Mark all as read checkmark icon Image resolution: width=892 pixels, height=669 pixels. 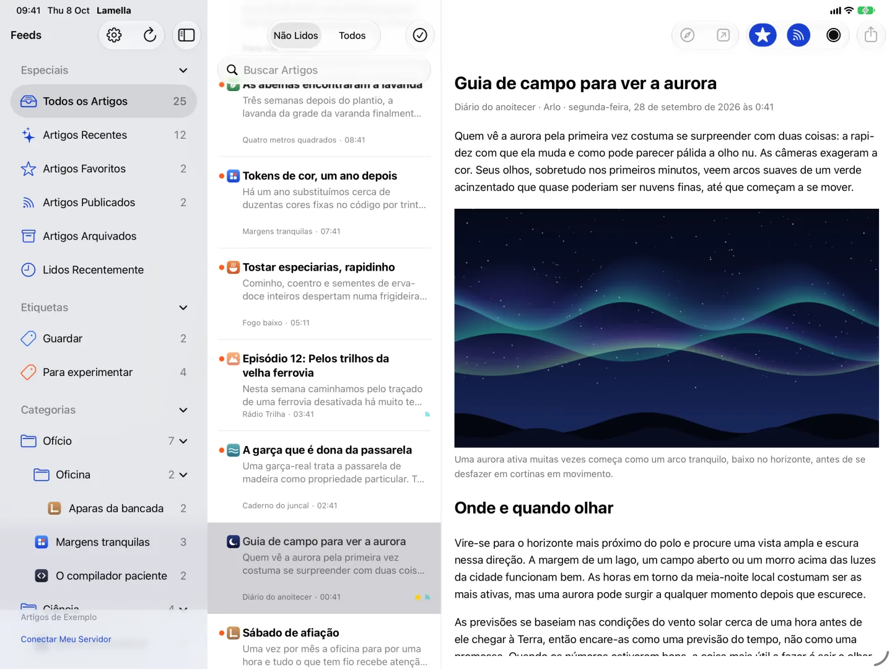(420, 35)
